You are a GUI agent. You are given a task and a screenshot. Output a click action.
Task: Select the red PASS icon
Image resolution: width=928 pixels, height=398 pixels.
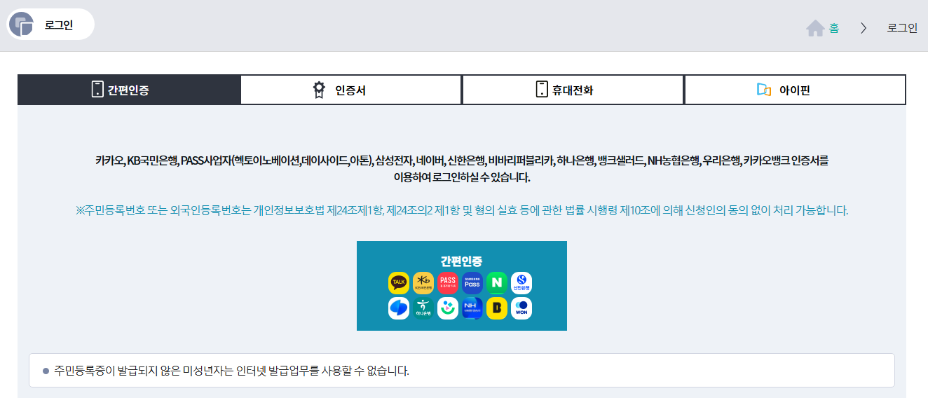448,282
